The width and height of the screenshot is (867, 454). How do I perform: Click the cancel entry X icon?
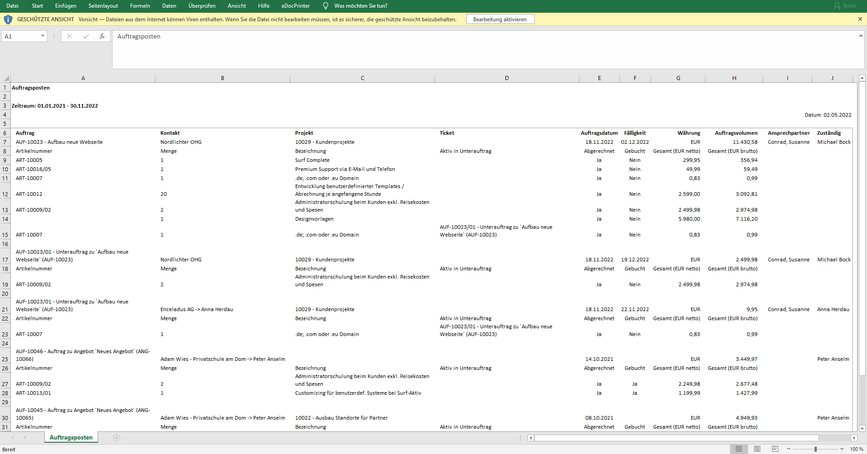click(70, 36)
